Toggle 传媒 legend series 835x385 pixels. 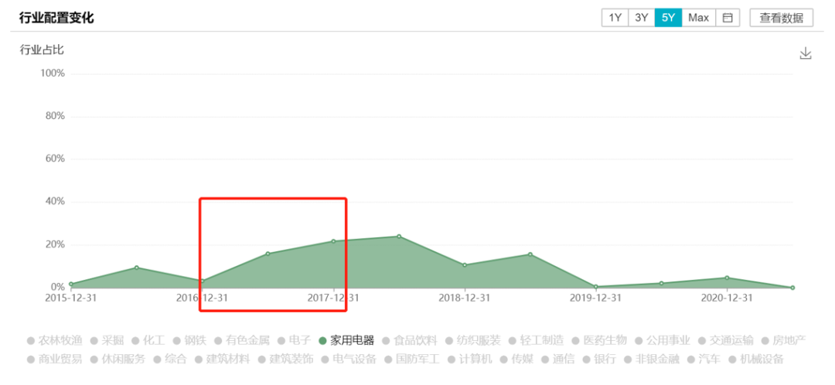516,359
